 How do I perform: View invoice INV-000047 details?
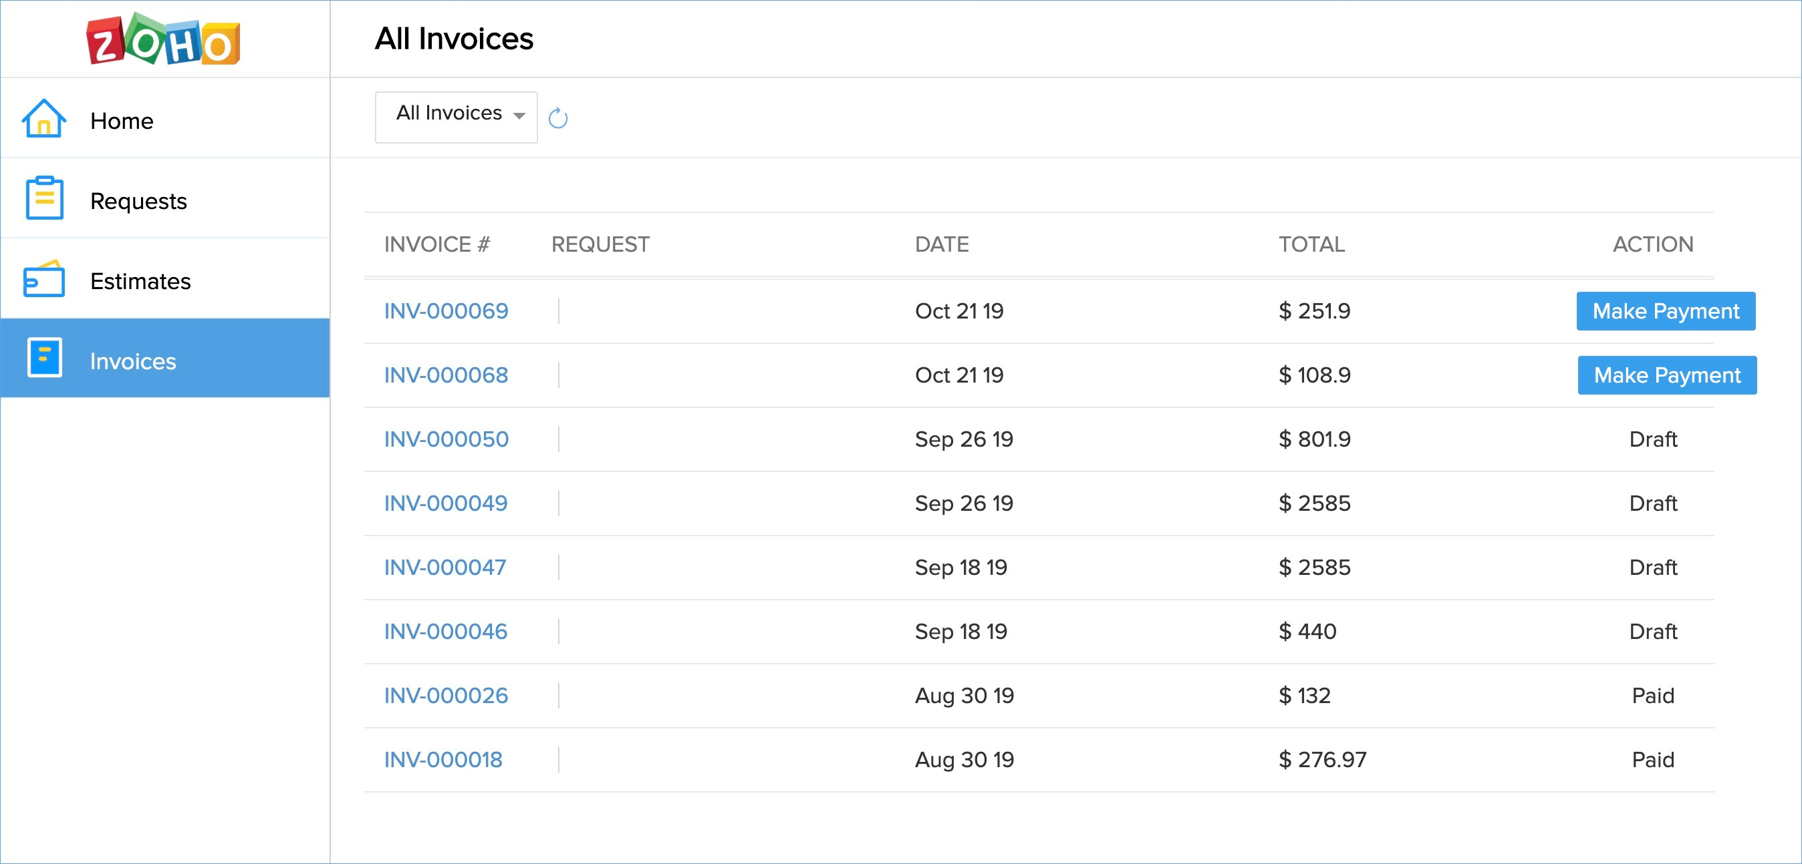pyautogui.click(x=444, y=568)
